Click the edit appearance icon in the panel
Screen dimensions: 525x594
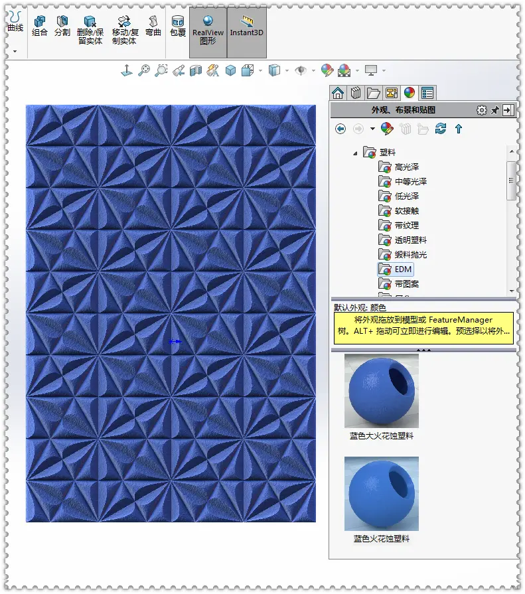coord(387,129)
